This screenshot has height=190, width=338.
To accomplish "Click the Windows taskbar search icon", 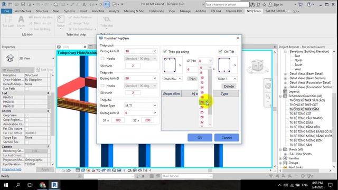I will coord(18,185).
